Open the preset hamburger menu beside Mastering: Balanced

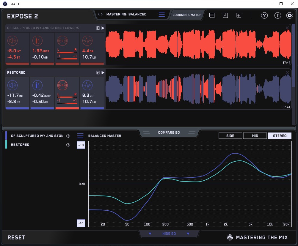click(162, 14)
